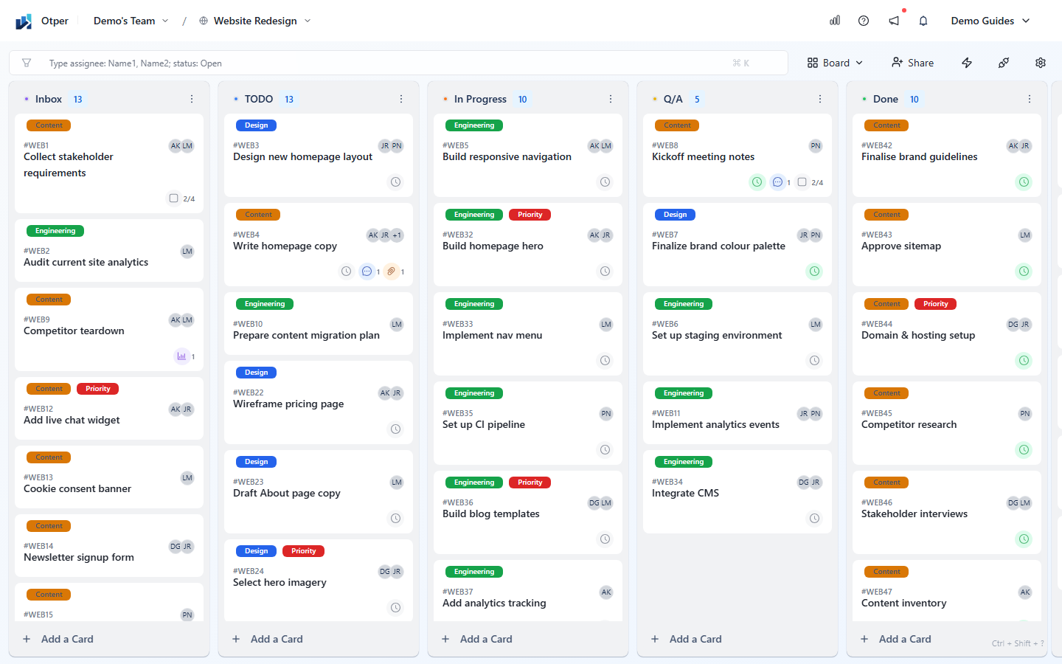The height and width of the screenshot is (664, 1062).
Task: Open the Build homepage hero card
Action: pyautogui.click(x=528, y=244)
